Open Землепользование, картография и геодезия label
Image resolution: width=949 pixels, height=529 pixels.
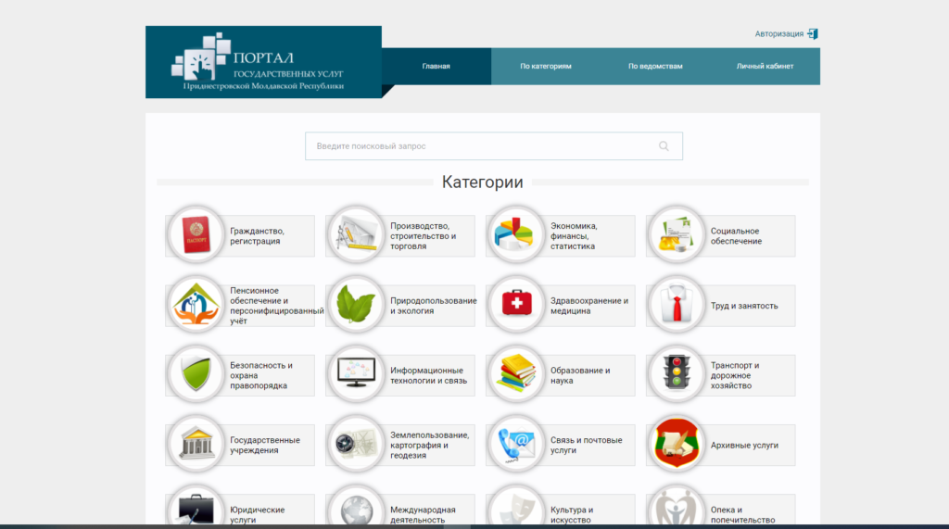(430, 445)
